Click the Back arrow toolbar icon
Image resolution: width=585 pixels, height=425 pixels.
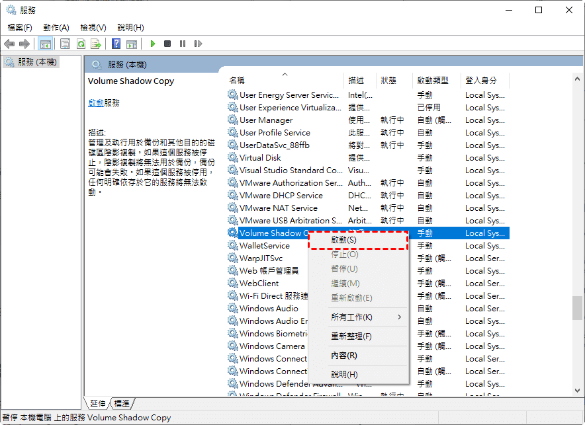click(9, 44)
